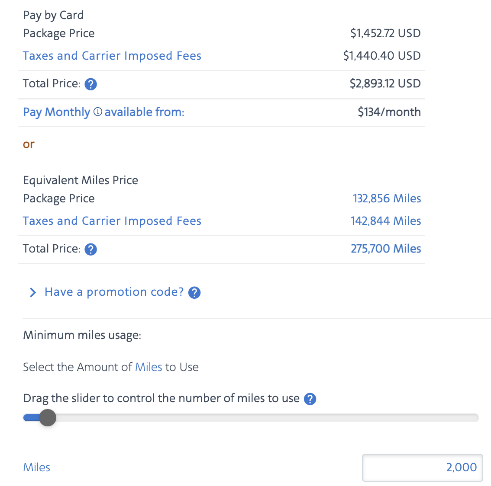Click the $134/month payment amount
Image resolution: width=491 pixels, height=486 pixels.
[x=389, y=112]
